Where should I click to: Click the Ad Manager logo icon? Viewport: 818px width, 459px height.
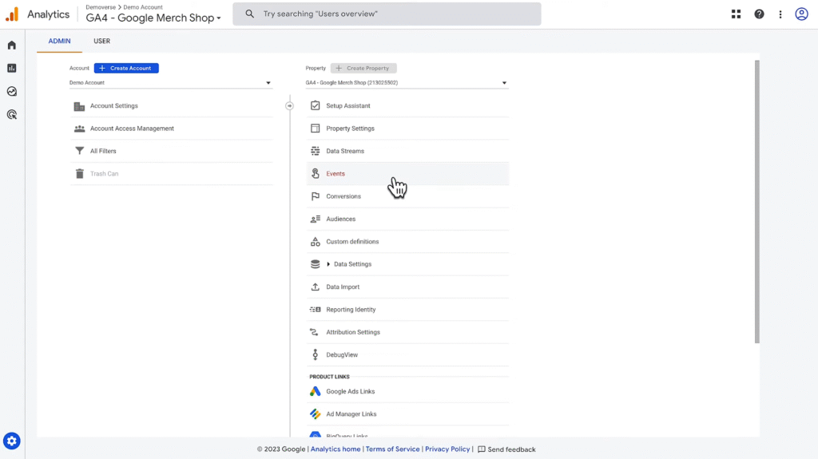click(315, 414)
